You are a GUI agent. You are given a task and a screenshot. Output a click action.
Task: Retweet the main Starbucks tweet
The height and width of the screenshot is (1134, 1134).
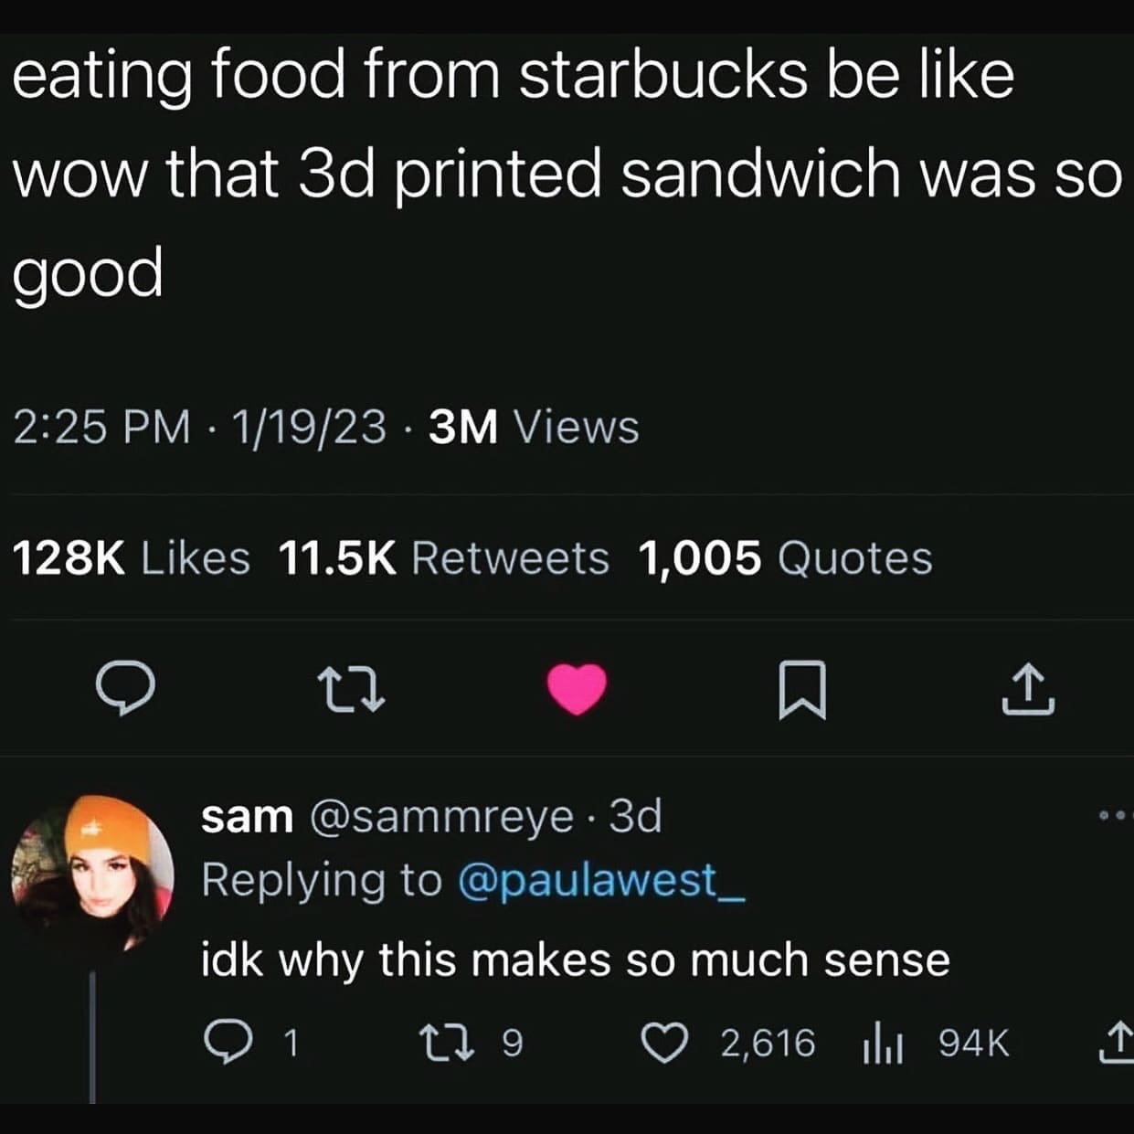tap(351, 690)
